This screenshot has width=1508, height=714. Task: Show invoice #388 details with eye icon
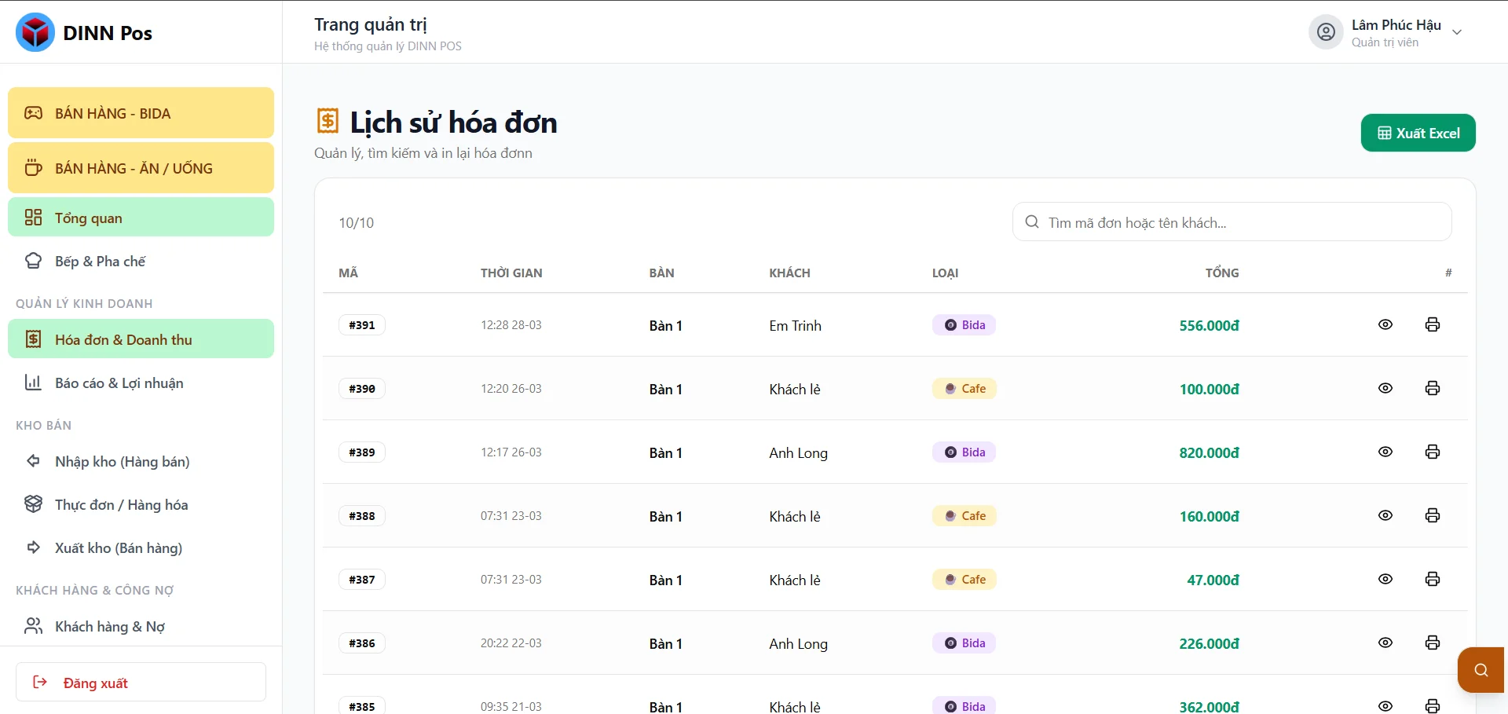(x=1385, y=516)
